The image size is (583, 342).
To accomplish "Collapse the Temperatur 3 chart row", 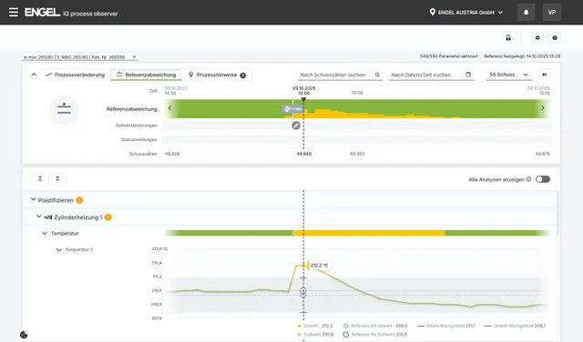I will coord(58,250).
